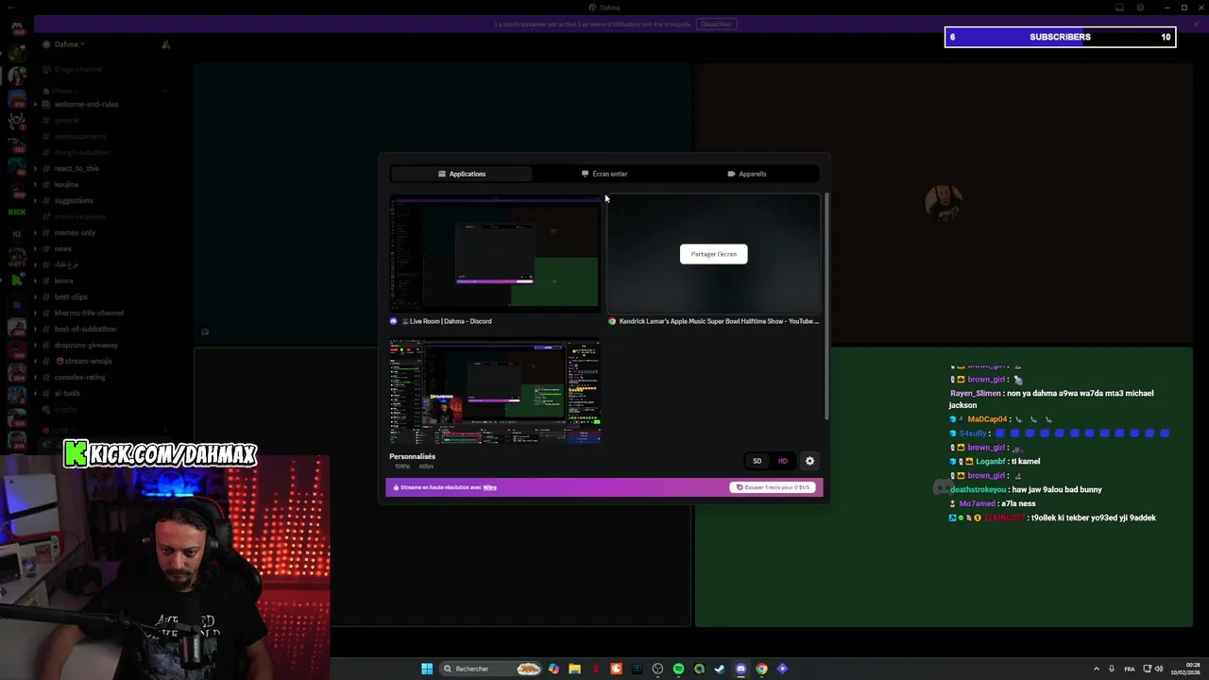1209x680 pixels.
Task: Switch to the Écran entier tab
Action: pyautogui.click(x=604, y=174)
